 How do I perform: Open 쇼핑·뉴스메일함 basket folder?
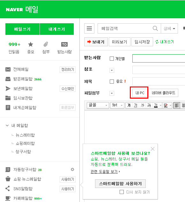point(23,179)
